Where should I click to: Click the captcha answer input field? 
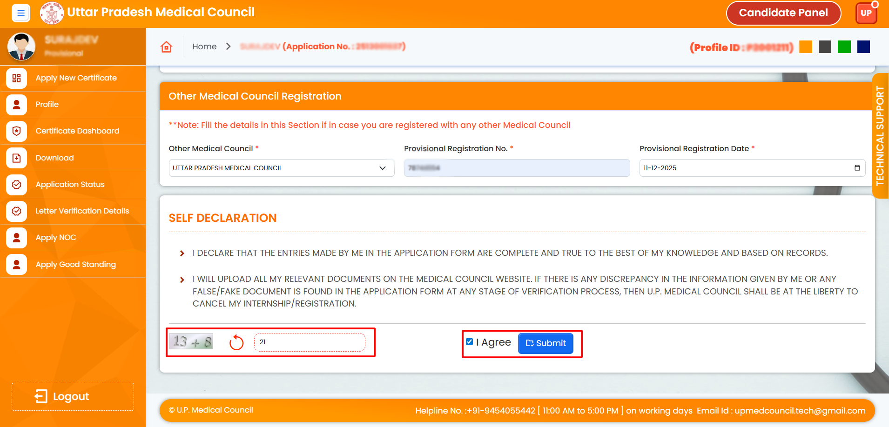coord(310,342)
